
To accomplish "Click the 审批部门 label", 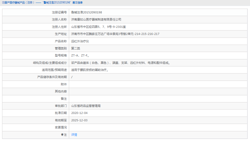I will pyautogui.click(x=61, y=106).
